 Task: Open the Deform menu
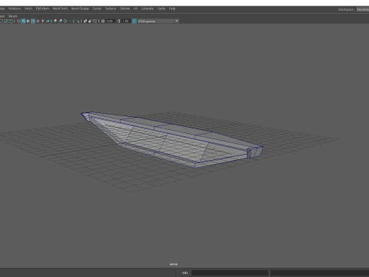(125, 8)
